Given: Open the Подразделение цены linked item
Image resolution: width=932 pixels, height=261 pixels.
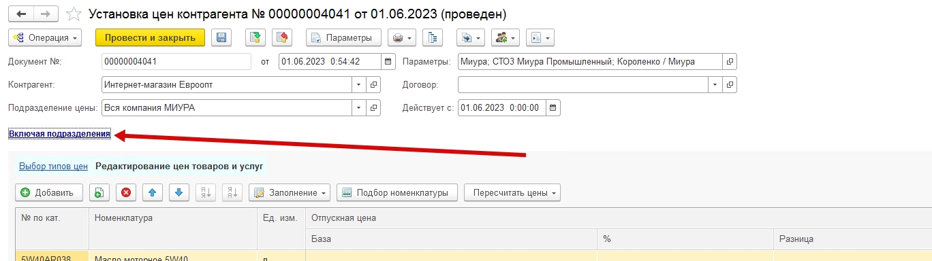Looking at the screenshot, I should 373,108.
